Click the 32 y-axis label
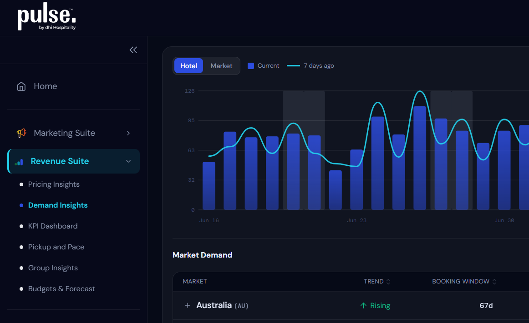This screenshot has width=529, height=323. point(191,180)
